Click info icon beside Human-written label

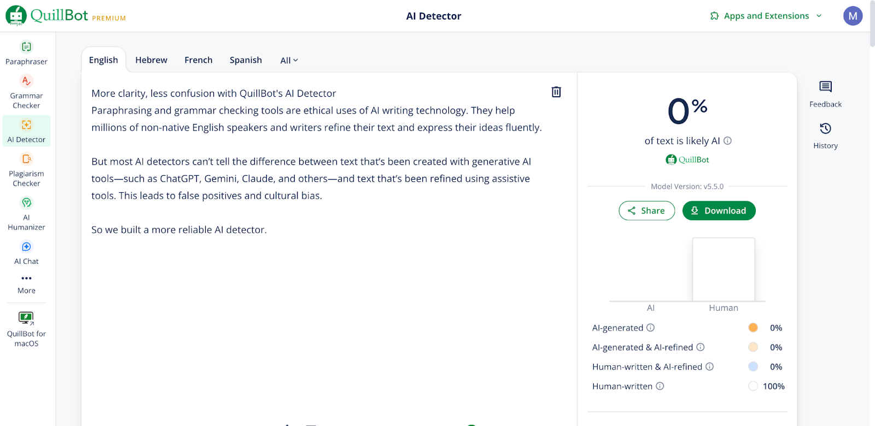click(660, 386)
